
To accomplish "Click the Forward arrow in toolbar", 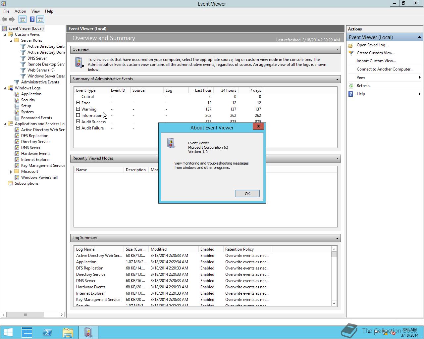I will click(12, 20).
